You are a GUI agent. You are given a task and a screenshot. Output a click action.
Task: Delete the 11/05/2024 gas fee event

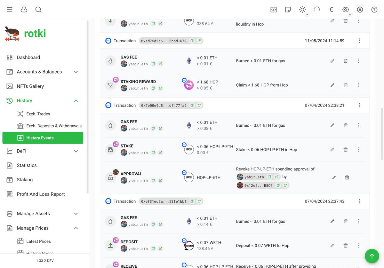[x=346, y=61]
